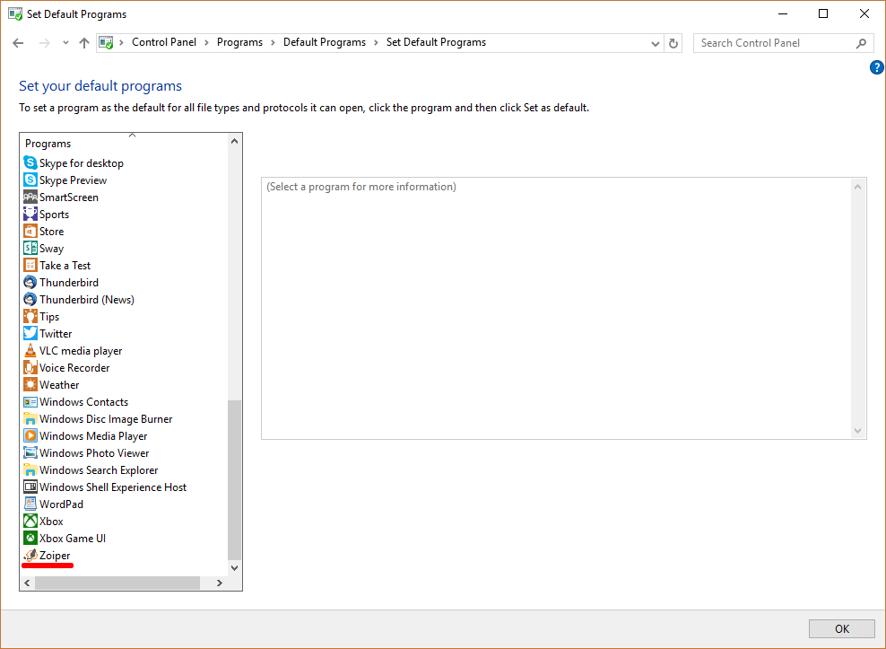Click the Search Control Panel field
Screen dimensions: 886x649
773,43
